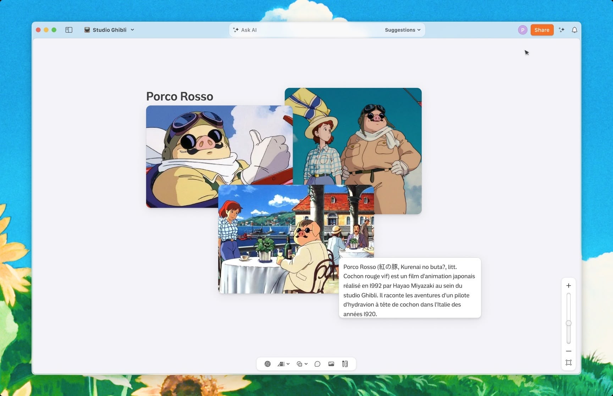
Task: Expand the Suggestions dropdown
Action: (403, 30)
